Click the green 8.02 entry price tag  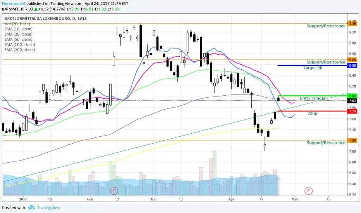click(x=352, y=96)
